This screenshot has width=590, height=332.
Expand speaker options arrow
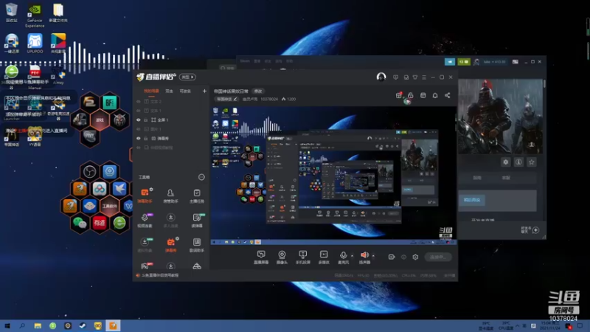pyautogui.click(x=373, y=256)
